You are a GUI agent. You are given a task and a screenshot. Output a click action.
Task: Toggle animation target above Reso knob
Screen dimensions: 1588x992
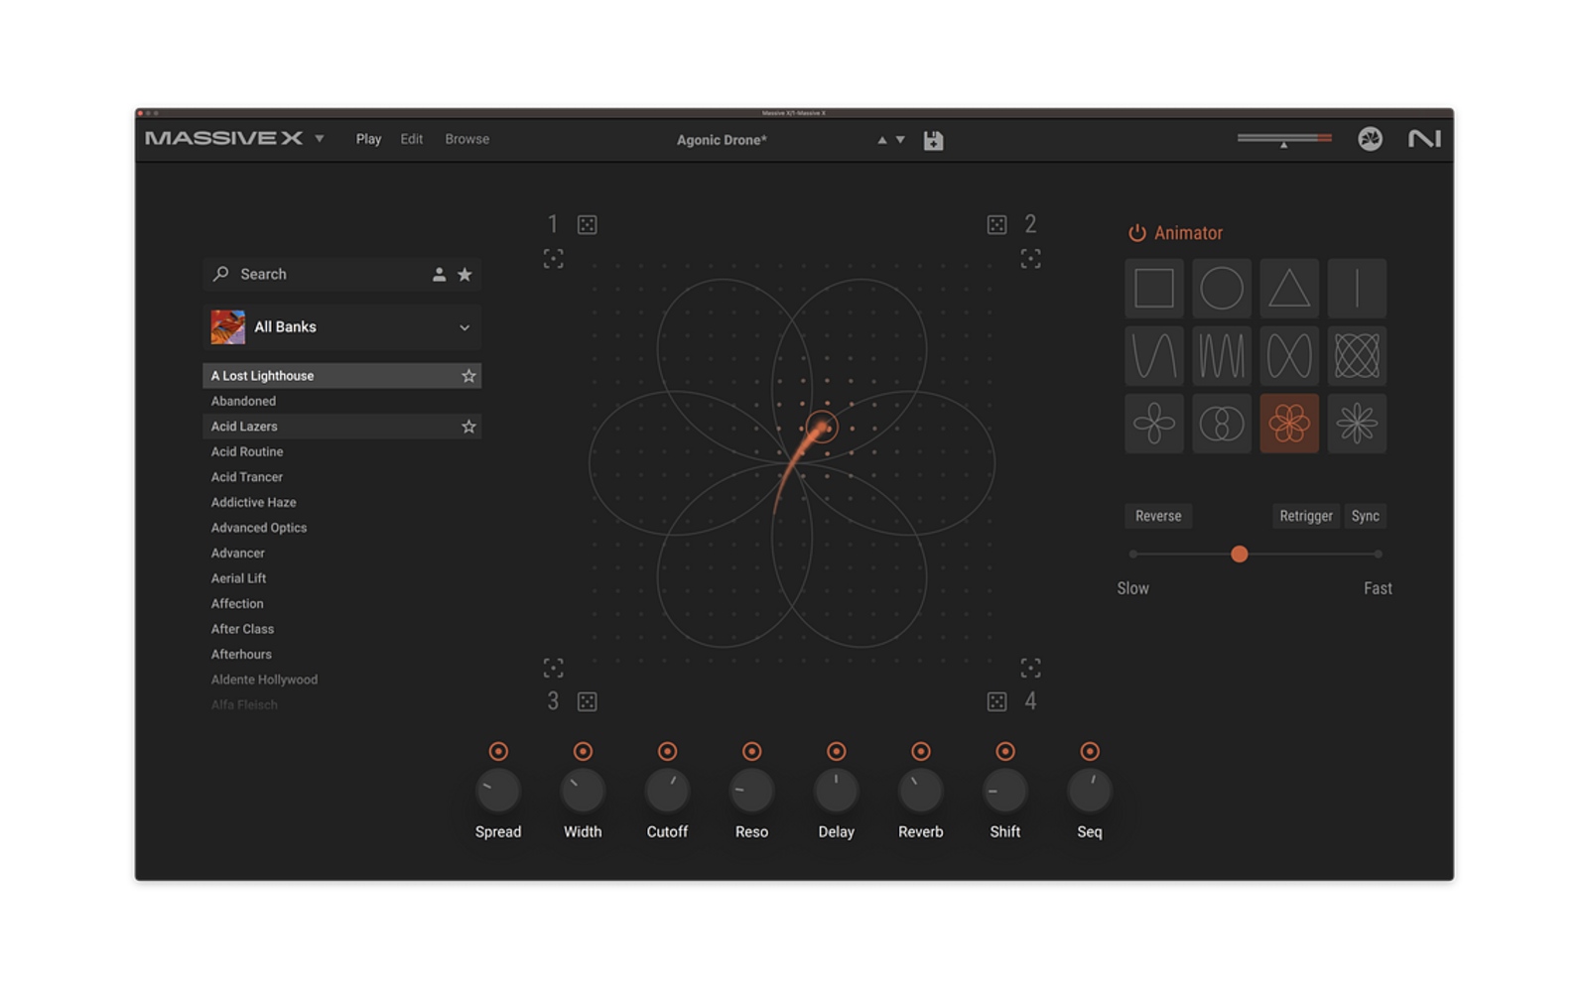click(x=751, y=752)
